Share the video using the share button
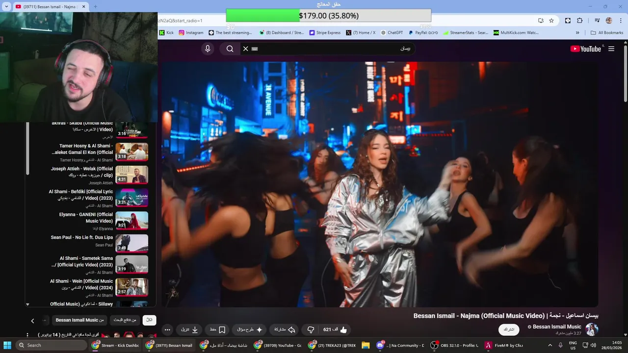Screen dimensions: 628x353 pos(285,330)
